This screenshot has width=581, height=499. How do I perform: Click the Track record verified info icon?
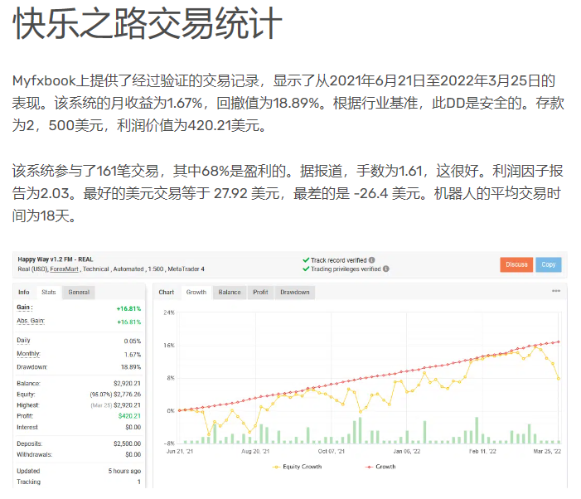pos(371,259)
